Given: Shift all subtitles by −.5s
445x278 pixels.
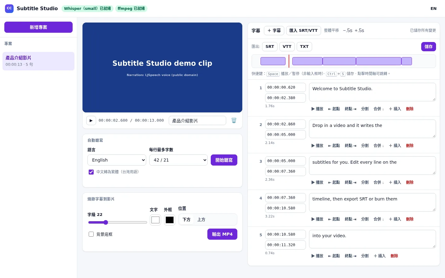Looking at the screenshot, I should [x=348, y=31].
